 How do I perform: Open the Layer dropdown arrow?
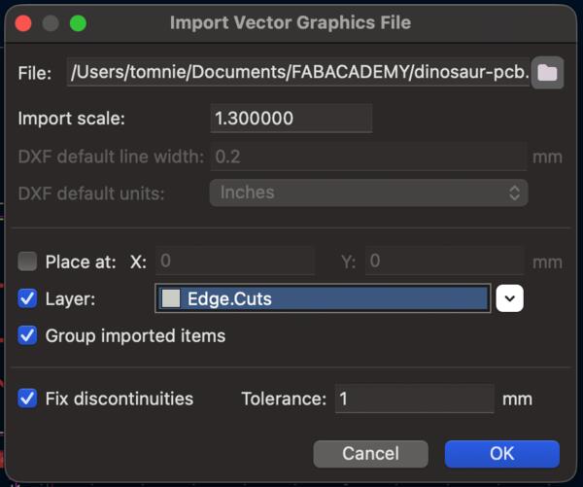point(510,298)
